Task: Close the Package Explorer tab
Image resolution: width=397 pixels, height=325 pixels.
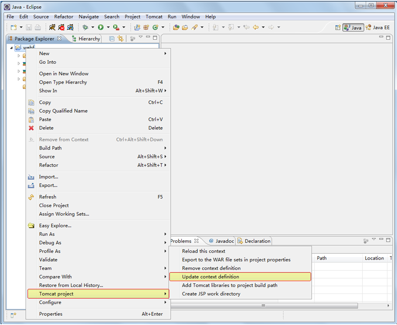Action: (x=60, y=38)
